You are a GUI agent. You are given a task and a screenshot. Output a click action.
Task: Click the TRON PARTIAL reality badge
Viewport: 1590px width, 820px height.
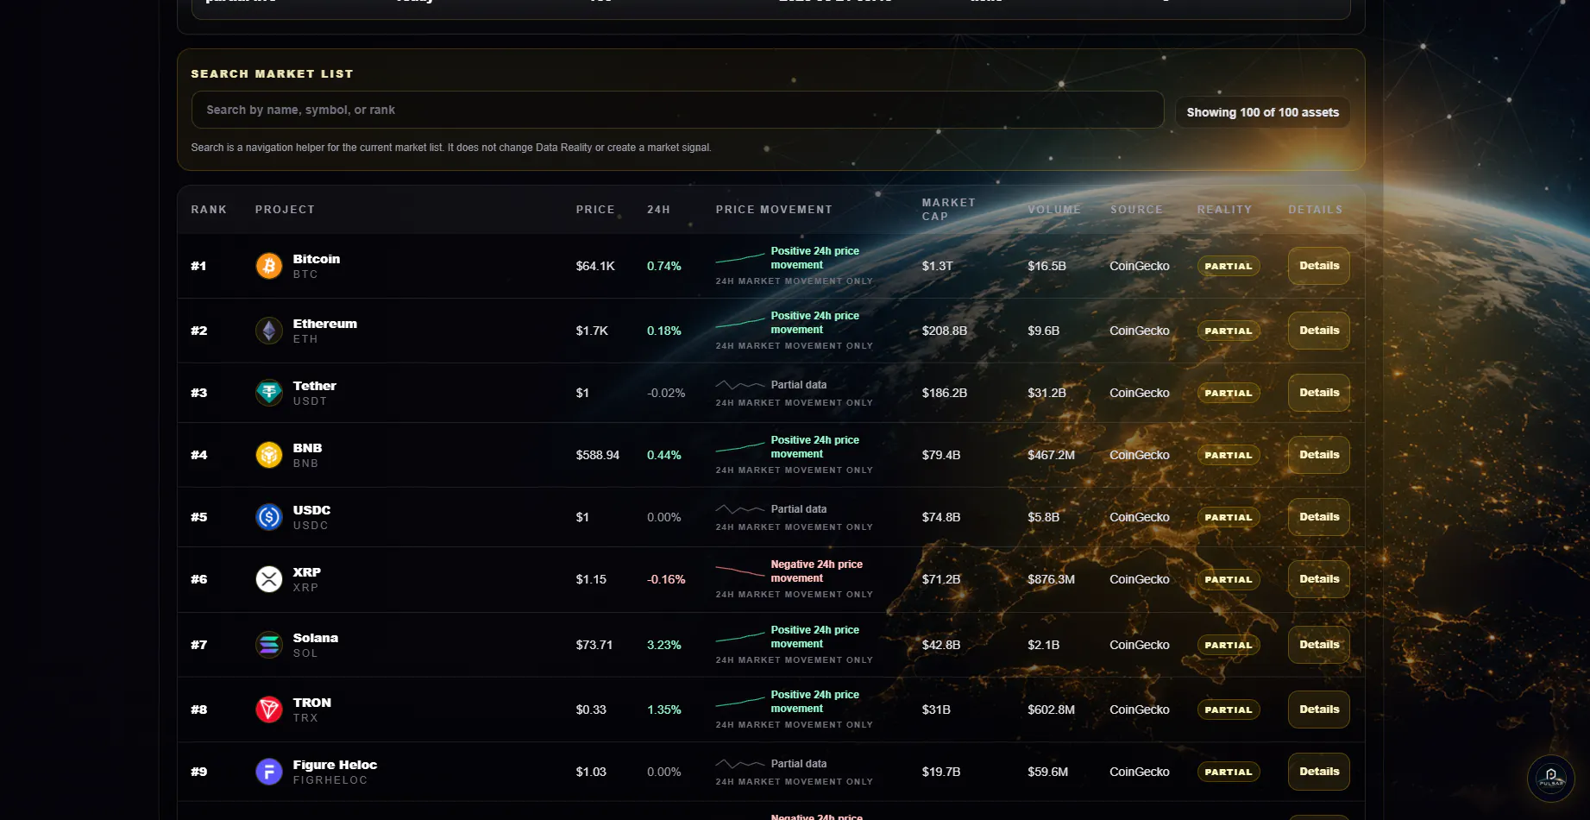(1229, 710)
